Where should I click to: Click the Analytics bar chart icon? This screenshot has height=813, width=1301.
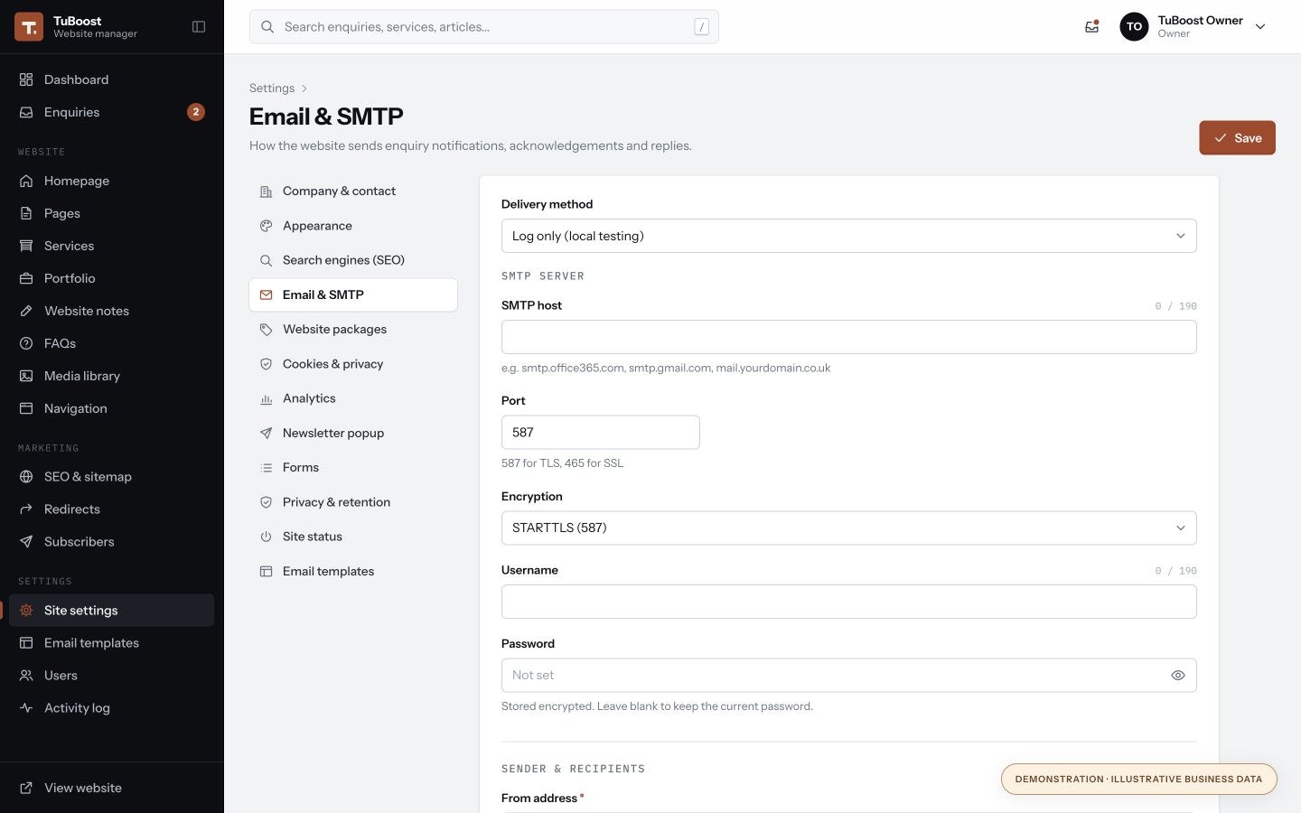point(266,398)
